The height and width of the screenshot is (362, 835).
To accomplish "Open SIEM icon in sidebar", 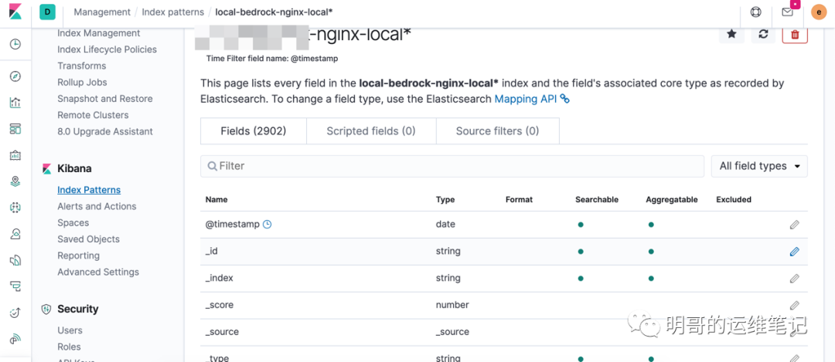I will pos(15,339).
